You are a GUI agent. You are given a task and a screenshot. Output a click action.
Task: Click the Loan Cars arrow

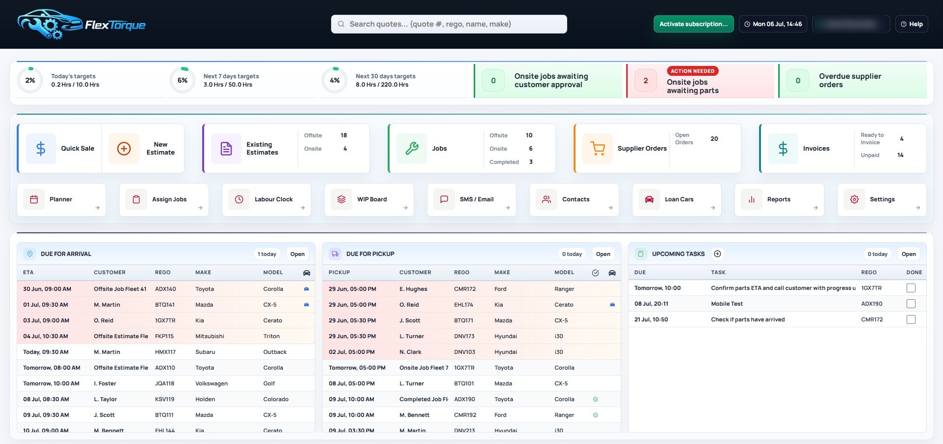(x=713, y=208)
